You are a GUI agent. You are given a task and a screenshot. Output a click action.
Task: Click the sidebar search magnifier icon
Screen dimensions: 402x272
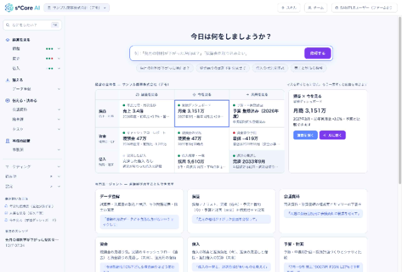tap(8, 25)
